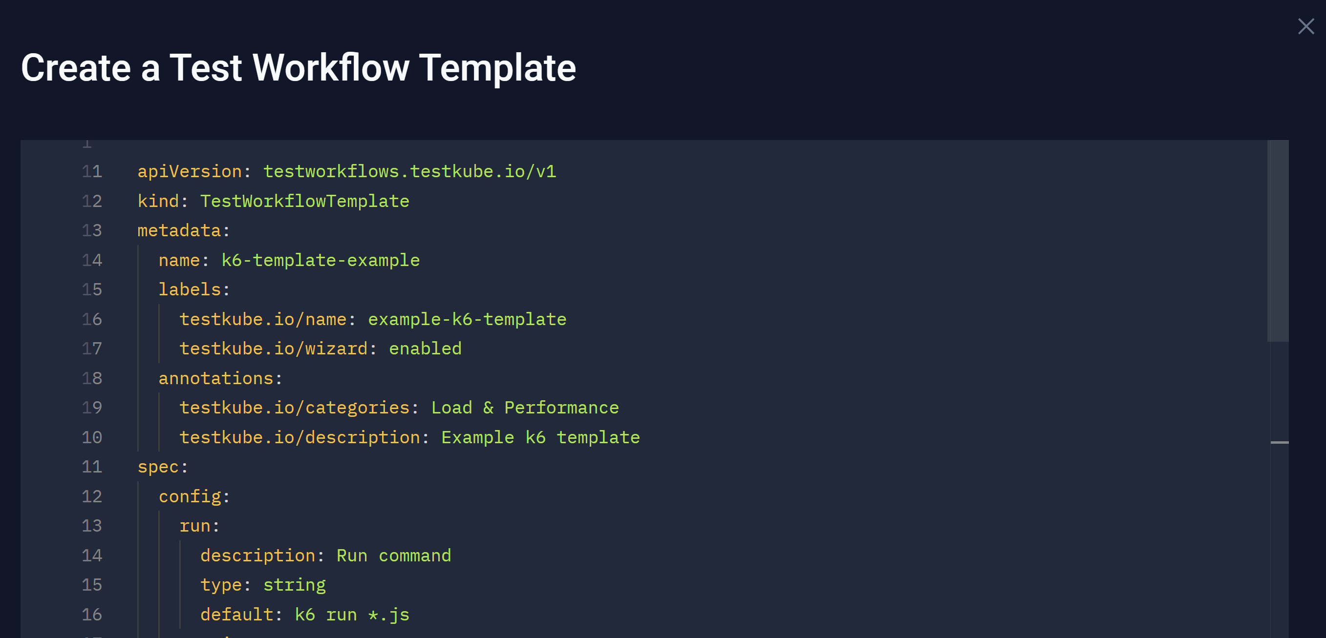
Task: Click the dialog title Create a Test Workflow Template
Action: (x=299, y=67)
